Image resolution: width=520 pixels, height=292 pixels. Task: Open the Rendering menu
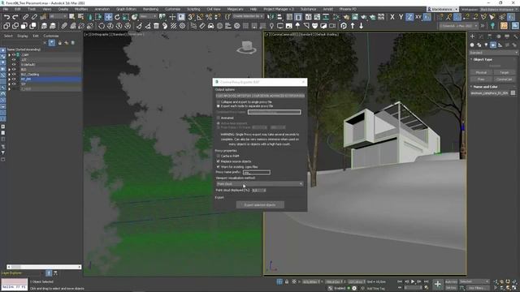click(150, 9)
